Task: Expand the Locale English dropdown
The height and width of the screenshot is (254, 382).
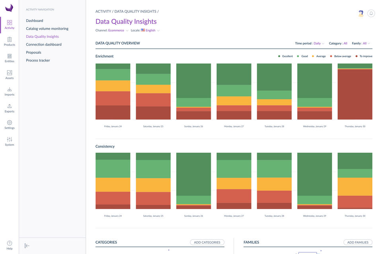Action: pos(150,31)
